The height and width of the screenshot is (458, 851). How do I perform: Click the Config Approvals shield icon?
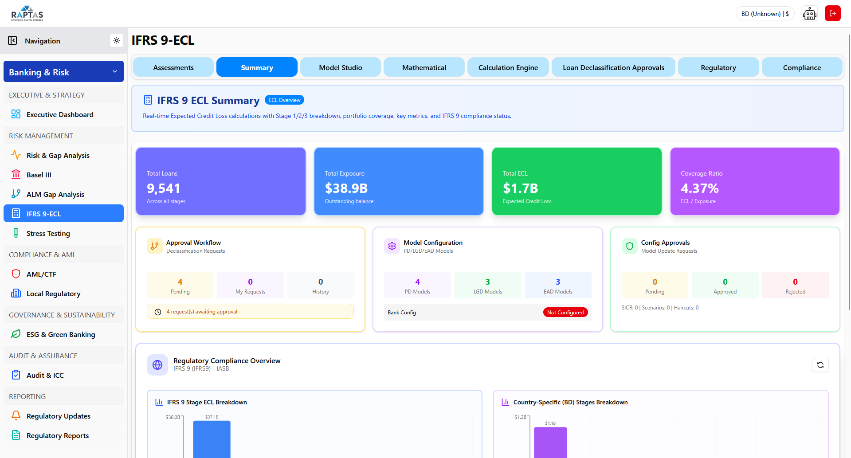coord(629,246)
